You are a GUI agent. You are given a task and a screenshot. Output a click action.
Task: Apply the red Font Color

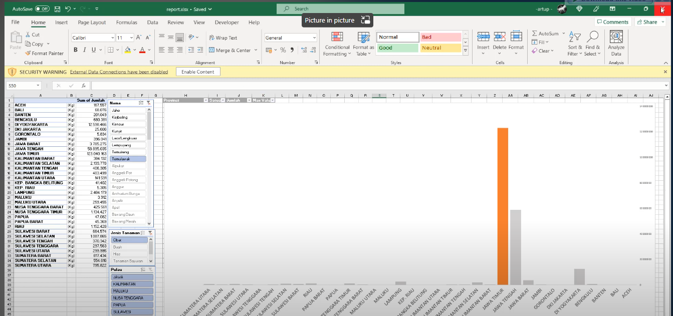(x=142, y=50)
